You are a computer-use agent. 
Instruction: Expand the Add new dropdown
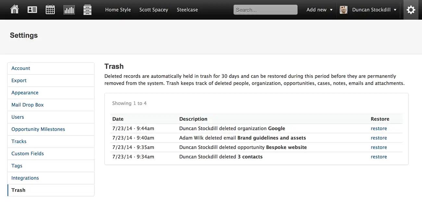tap(319, 10)
